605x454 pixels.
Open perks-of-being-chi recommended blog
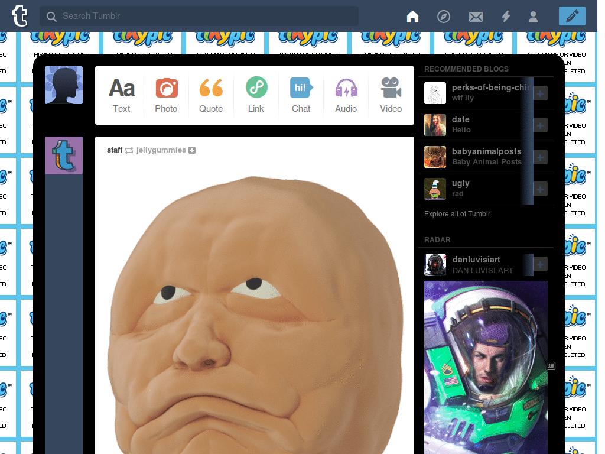click(x=491, y=88)
